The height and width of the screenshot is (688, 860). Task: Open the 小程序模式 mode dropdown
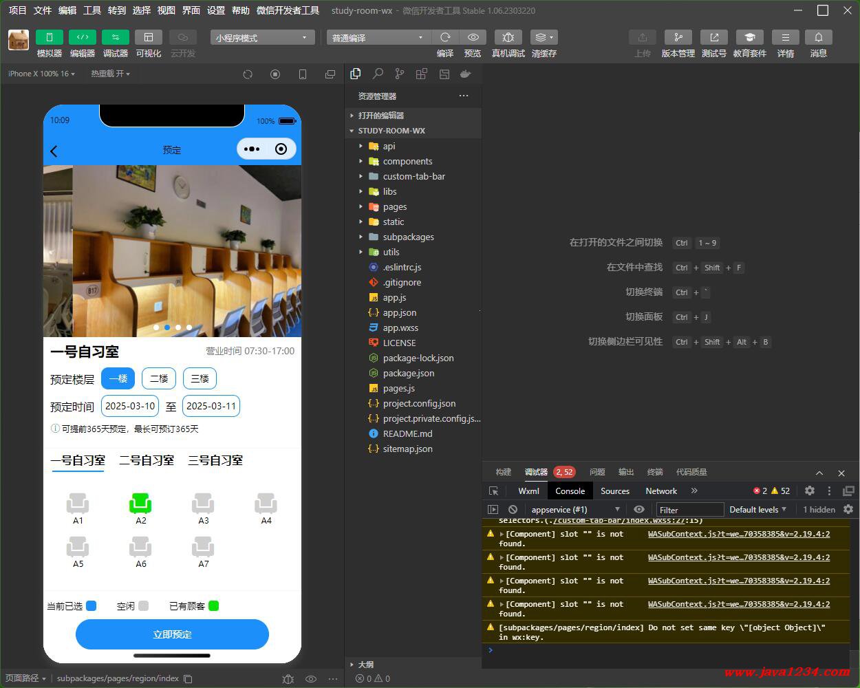262,38
